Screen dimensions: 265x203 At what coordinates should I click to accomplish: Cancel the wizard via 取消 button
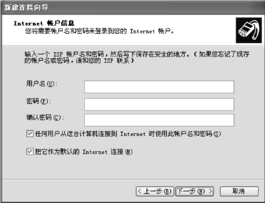[239, 191]
